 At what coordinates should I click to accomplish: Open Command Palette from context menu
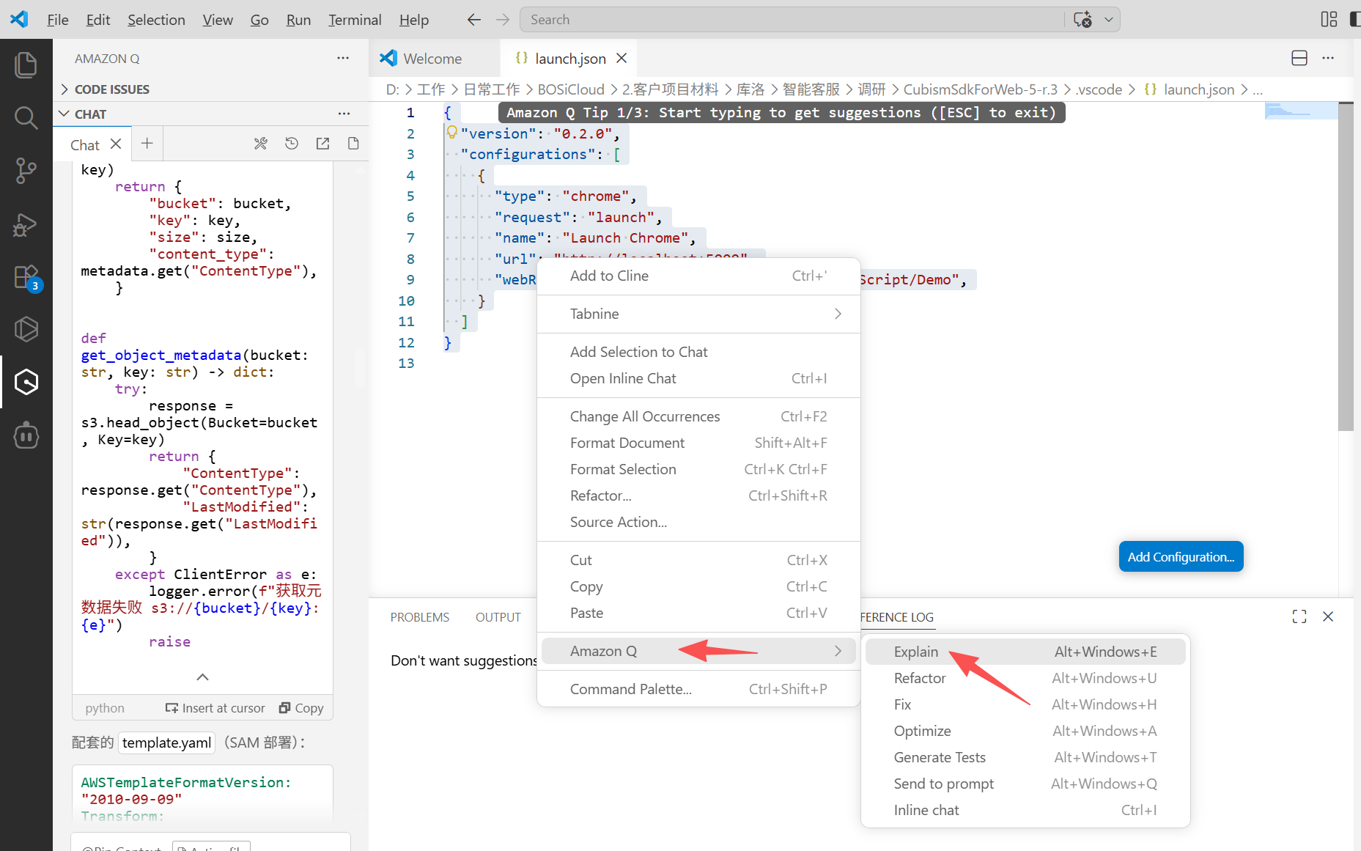click(x=698, y=689)
